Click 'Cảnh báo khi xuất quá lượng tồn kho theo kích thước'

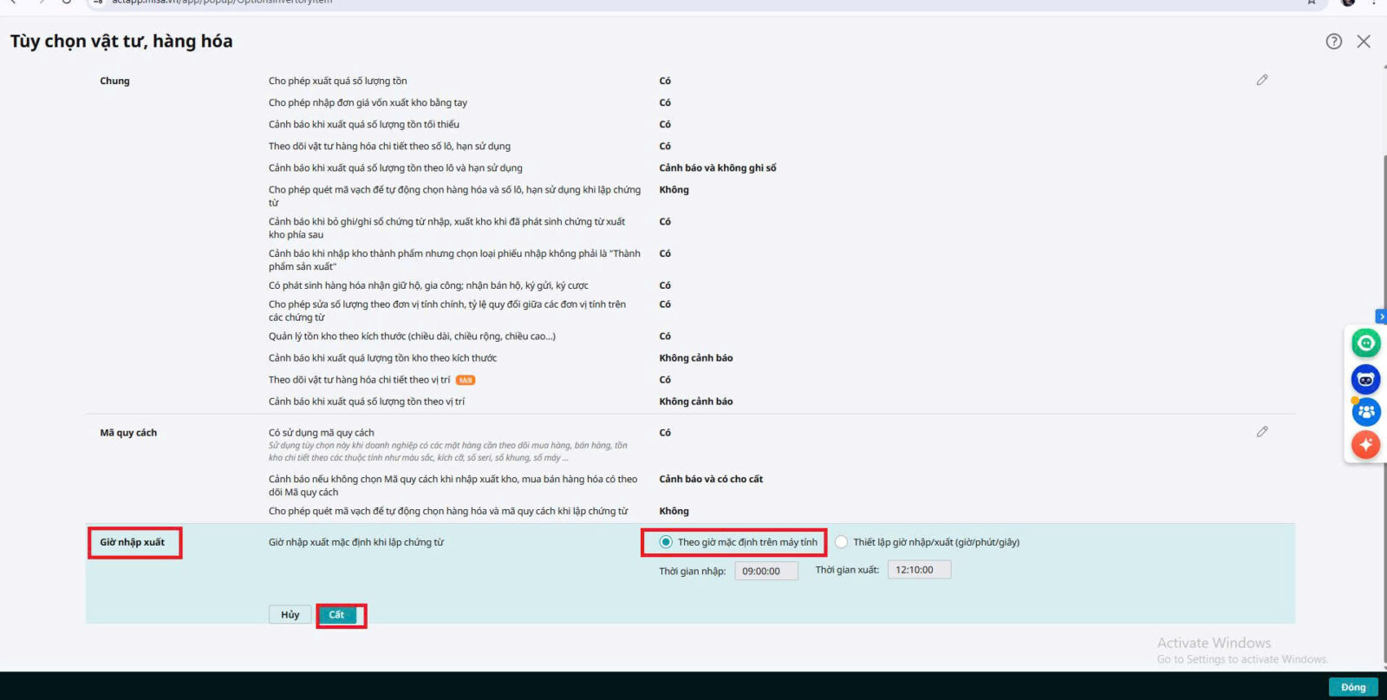coord(382,358)
